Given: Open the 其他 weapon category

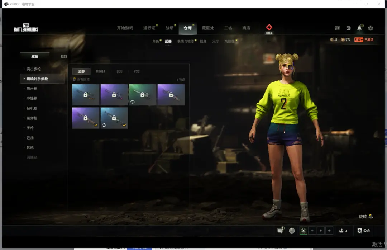Looking at the screenshot, I should tap(30, 147).
